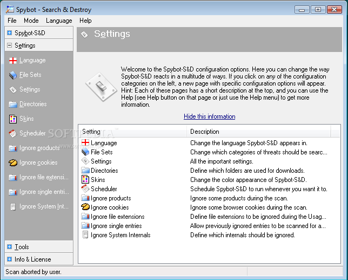Click 'Define which internals should be ignored.' text

pos(243,235)
